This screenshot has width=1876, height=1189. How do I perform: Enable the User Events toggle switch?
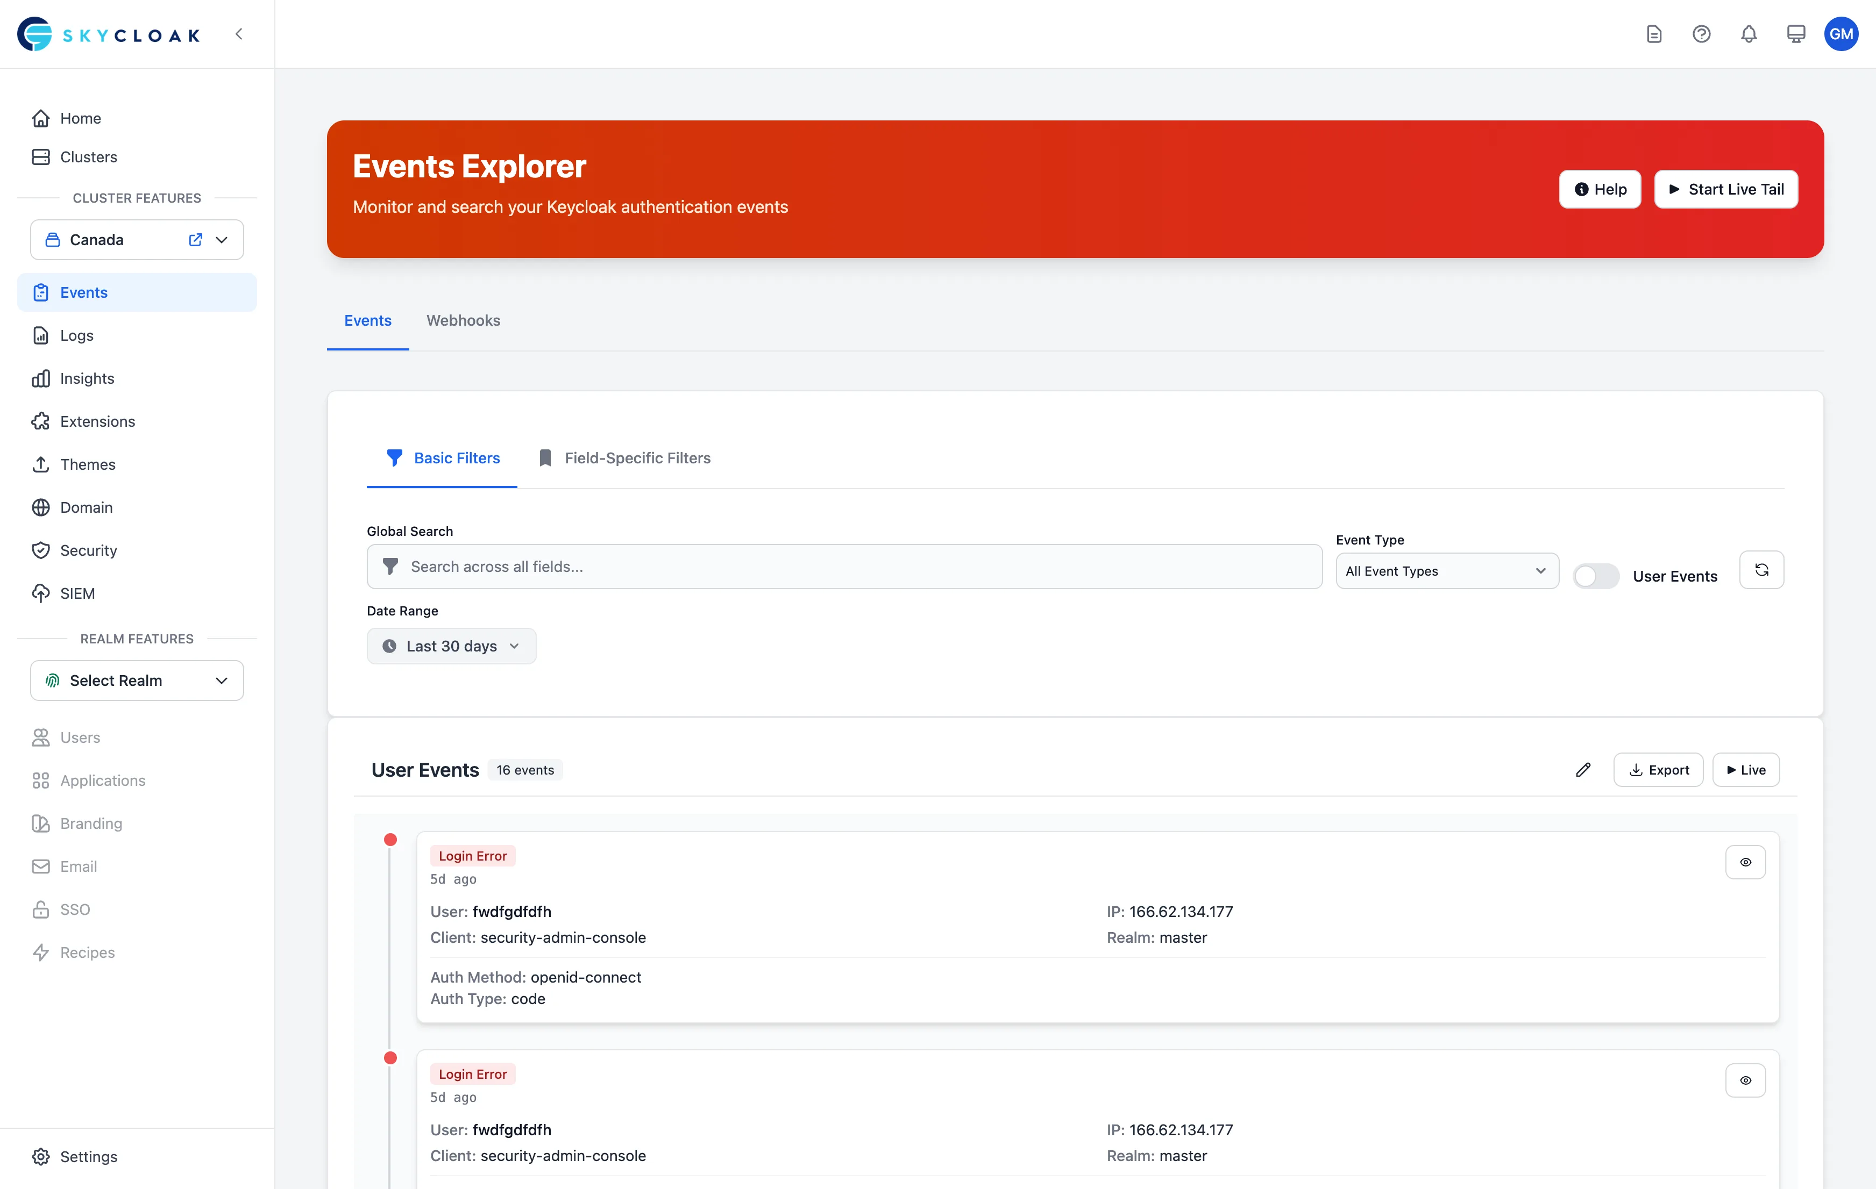pyautogui.click(x=1596, y=576)
